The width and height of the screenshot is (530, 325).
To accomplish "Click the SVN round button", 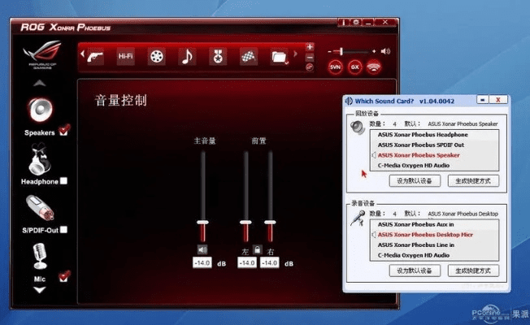I will click(336, 67).
